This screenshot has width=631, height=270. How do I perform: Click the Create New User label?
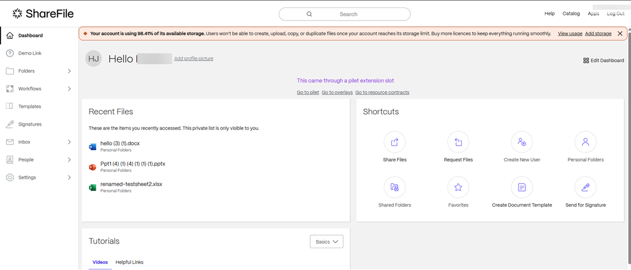tap(522, 160)
